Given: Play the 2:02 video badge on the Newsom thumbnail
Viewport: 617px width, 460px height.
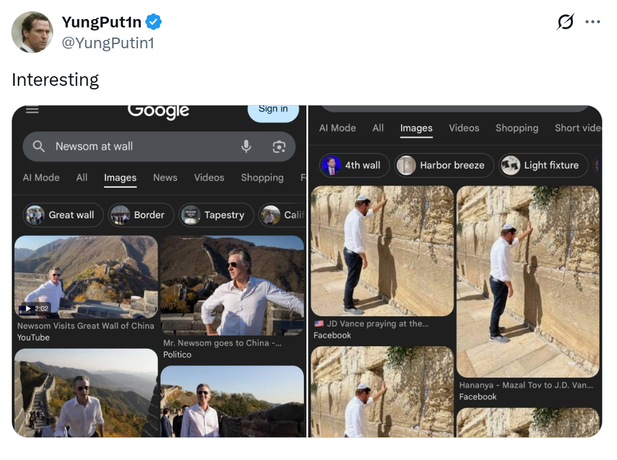Looking at the screenshot, I should (35, 308).
